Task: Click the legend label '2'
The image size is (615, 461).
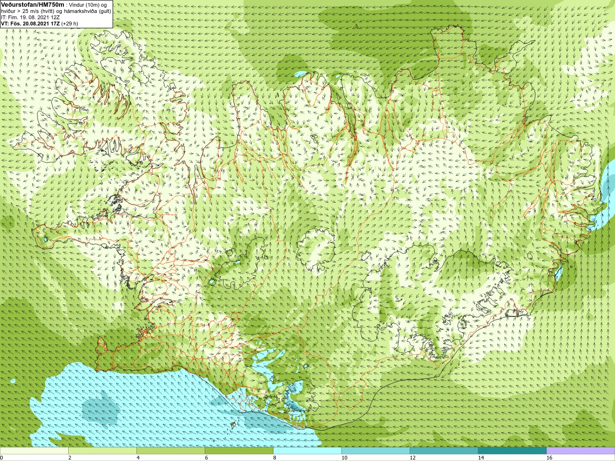Action: [70, 458]
